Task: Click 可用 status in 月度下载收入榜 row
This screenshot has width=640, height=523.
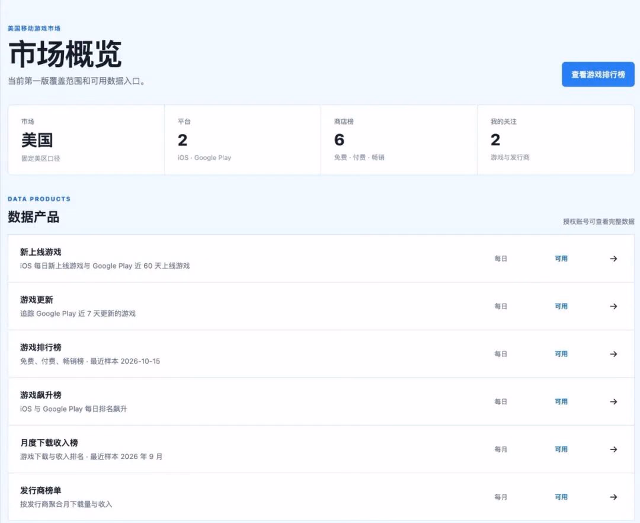Action: pos(561,449)
